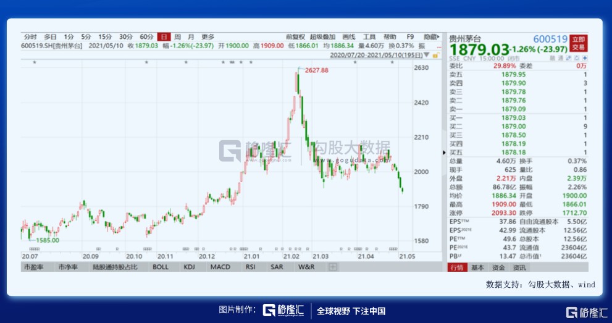Open the 更多 periods menu

tap(208, 36)
